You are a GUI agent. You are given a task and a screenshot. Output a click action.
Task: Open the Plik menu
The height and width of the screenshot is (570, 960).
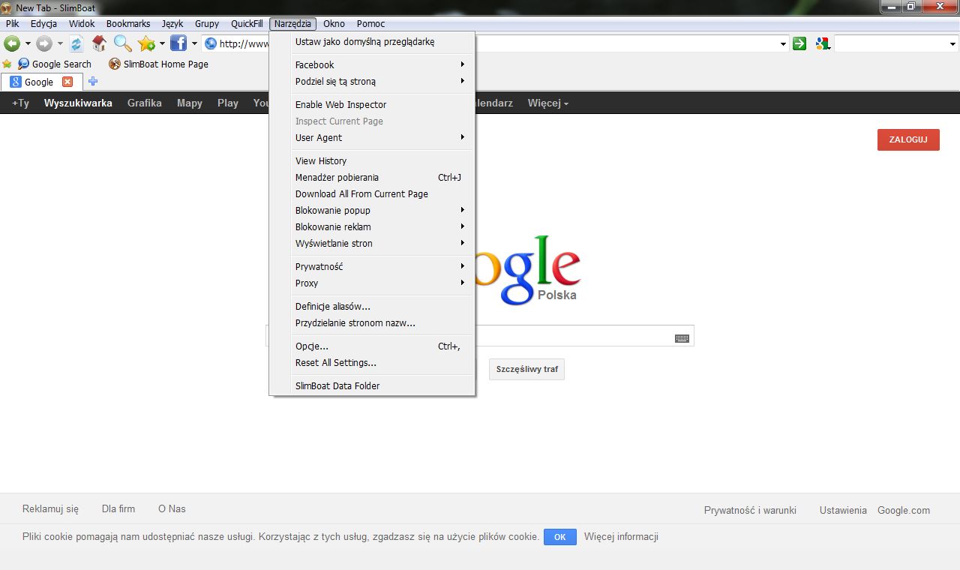click(x=12, y=24)
